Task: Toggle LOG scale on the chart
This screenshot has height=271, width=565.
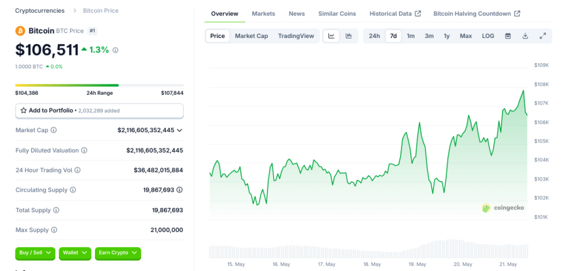Action: pyautogui.click(x=488, y=36)
